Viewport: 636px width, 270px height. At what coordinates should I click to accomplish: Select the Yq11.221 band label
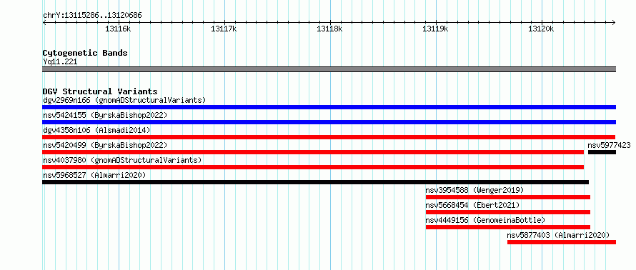pos(60,62)
